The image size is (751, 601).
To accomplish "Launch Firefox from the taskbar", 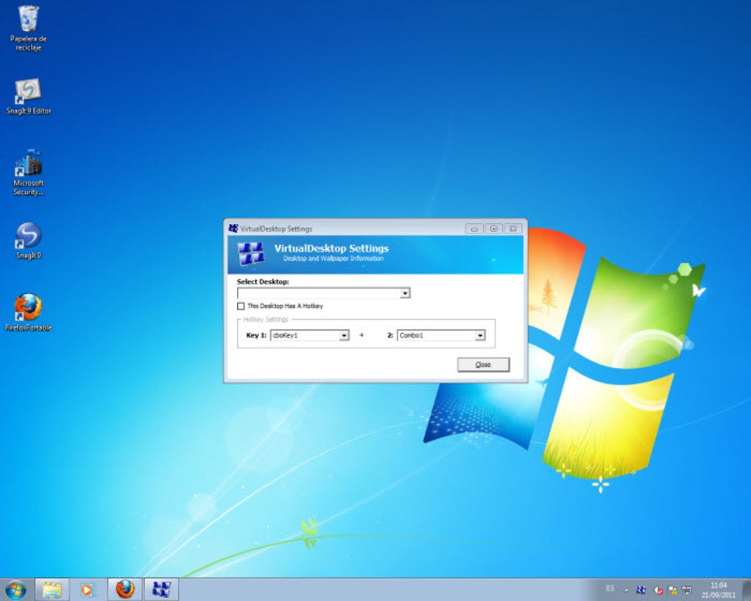I will [x=124, y=589].
